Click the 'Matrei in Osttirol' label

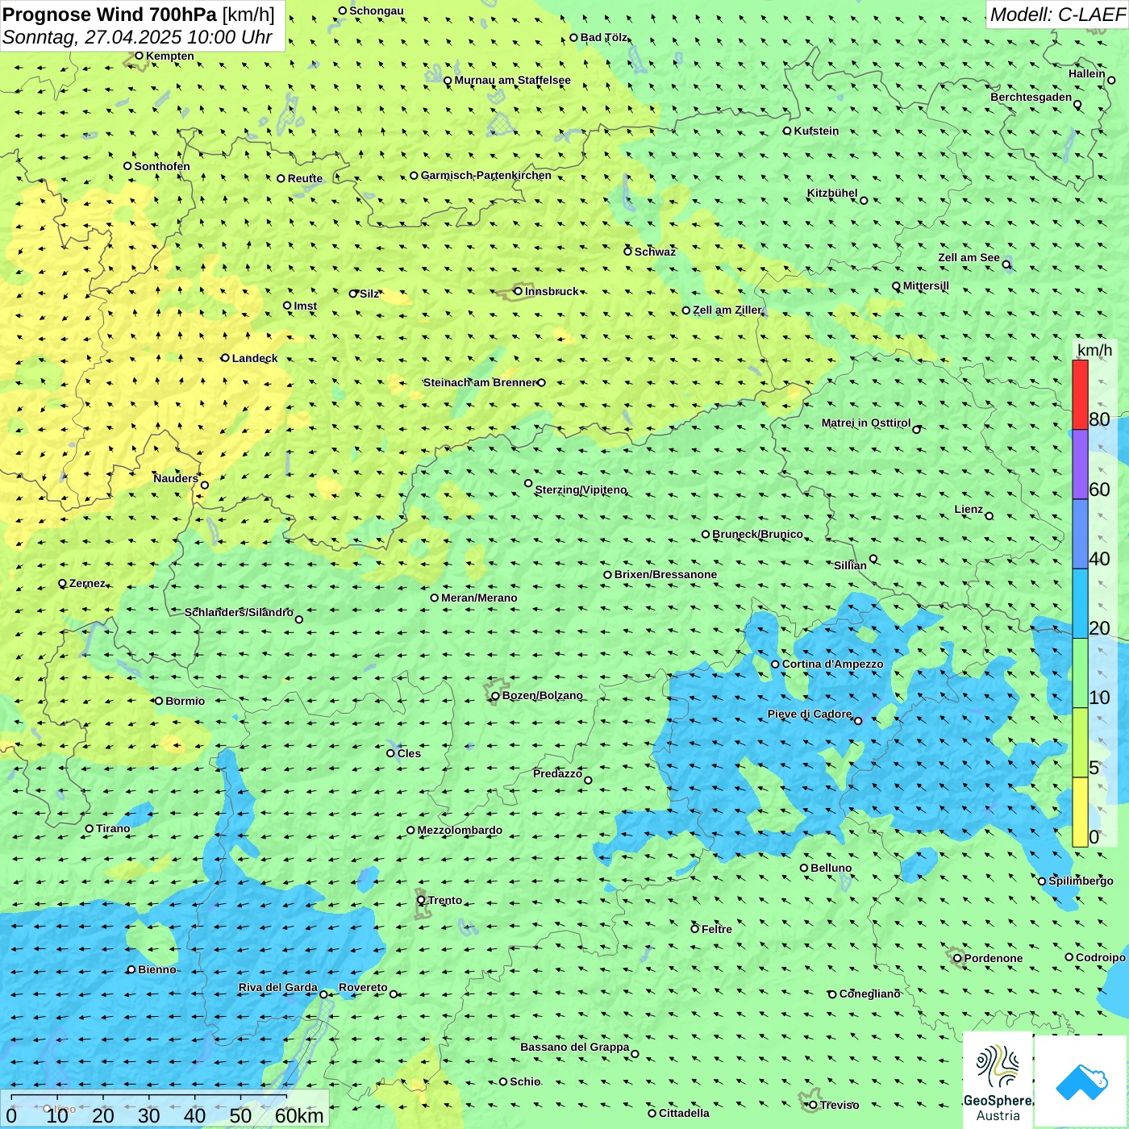point(866,423)
